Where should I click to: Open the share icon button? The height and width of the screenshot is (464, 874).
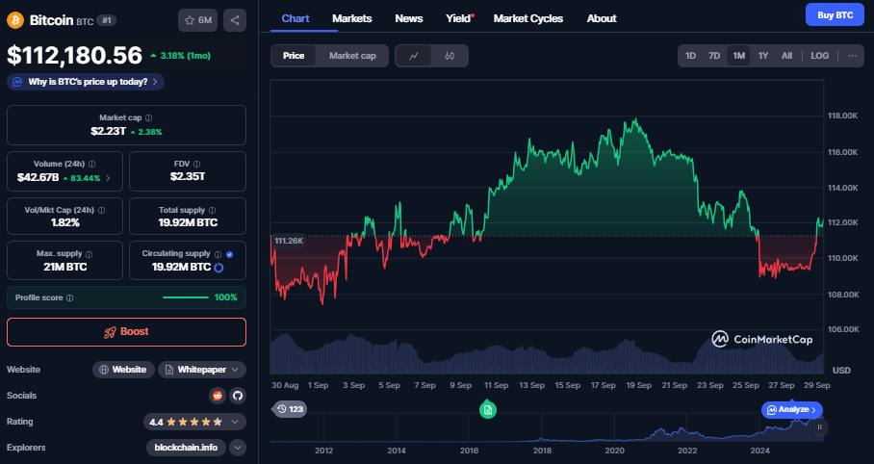tap(235, 20)
